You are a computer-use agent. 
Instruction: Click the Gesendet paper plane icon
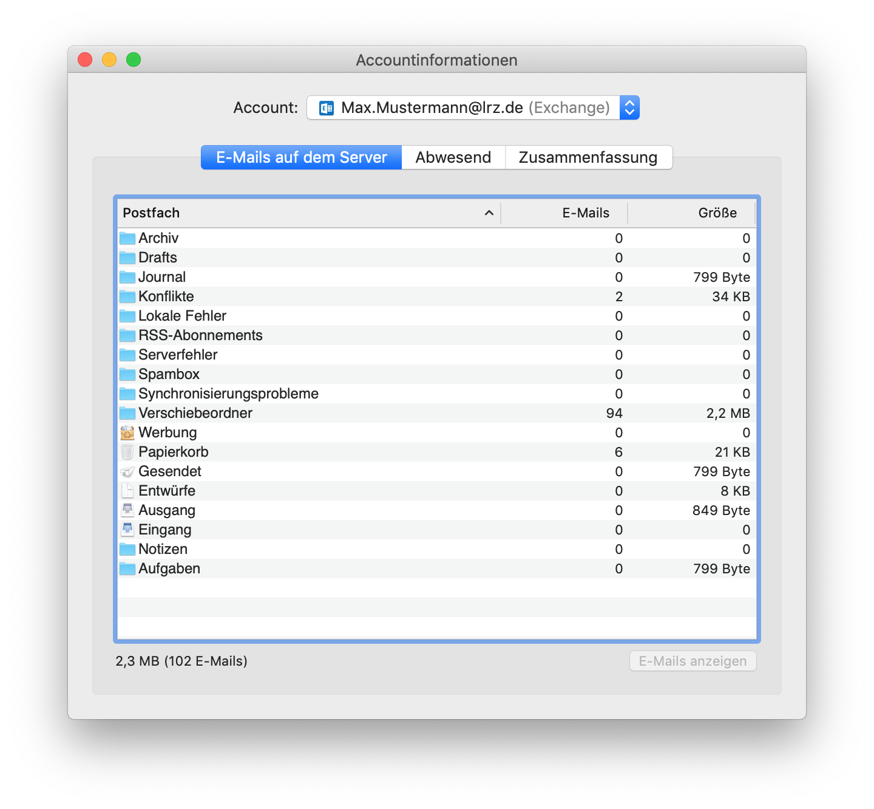click(x=127, y=471)
